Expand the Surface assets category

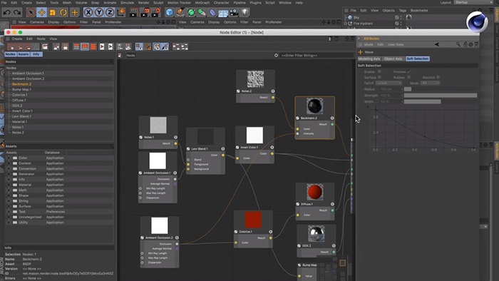(x=9, y=206)
